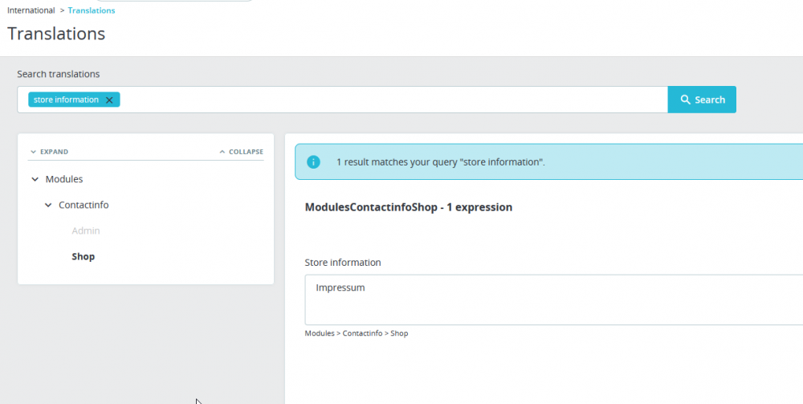Collapse all translation tree nodes
Image resolution: width=803 pixels, height=404 pixels.
point(241,152)
